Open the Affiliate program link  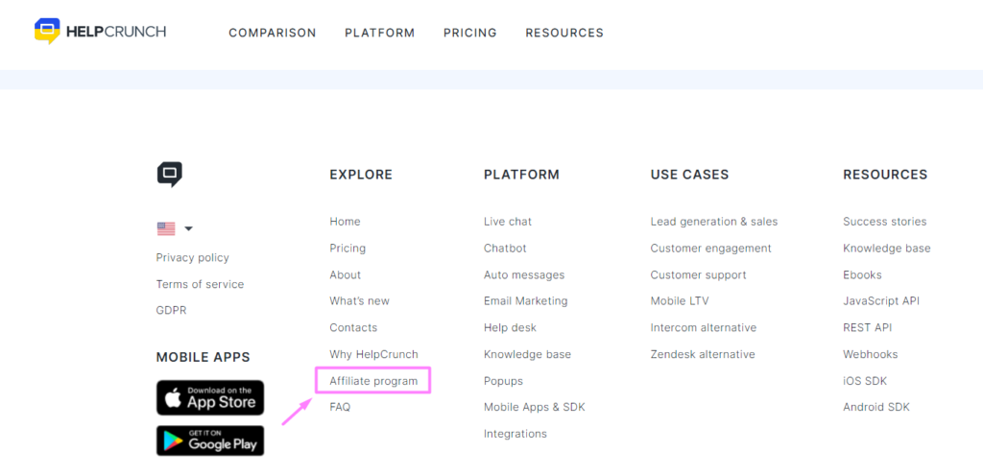373,380
